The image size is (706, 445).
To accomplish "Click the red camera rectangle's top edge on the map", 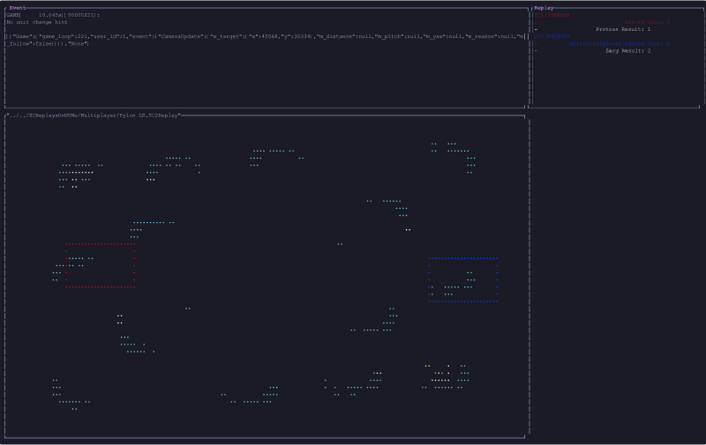I will point(101,244).
